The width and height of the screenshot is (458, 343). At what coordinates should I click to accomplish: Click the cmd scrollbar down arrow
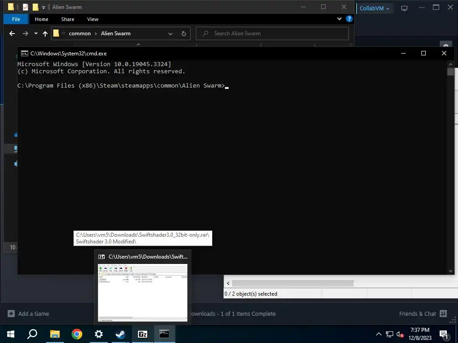tap(450, 271)
